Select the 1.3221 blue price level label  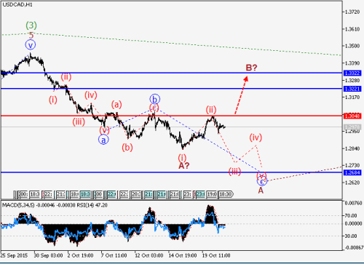coord(352,89)
